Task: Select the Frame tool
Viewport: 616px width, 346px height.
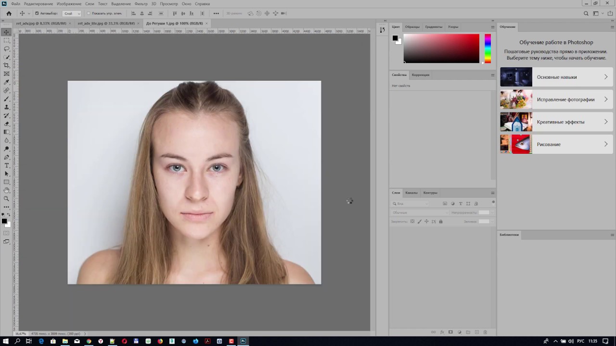Action: 6,74
